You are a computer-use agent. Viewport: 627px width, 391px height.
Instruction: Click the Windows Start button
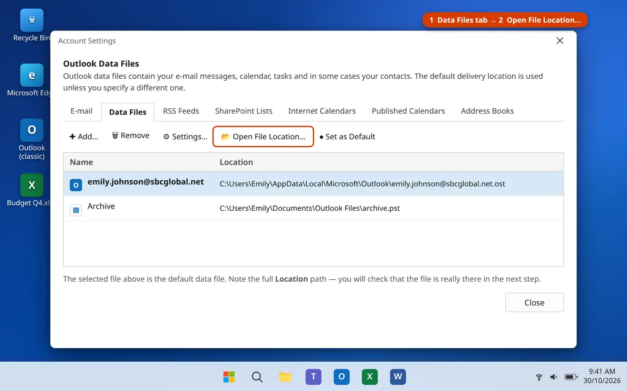[x=229, y=376]
